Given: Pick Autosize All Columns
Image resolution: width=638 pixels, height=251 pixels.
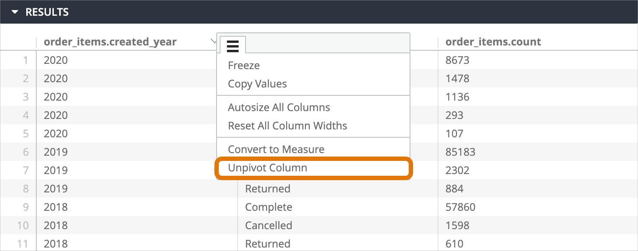Looking at the screenshot, I should tap(279, 108).
